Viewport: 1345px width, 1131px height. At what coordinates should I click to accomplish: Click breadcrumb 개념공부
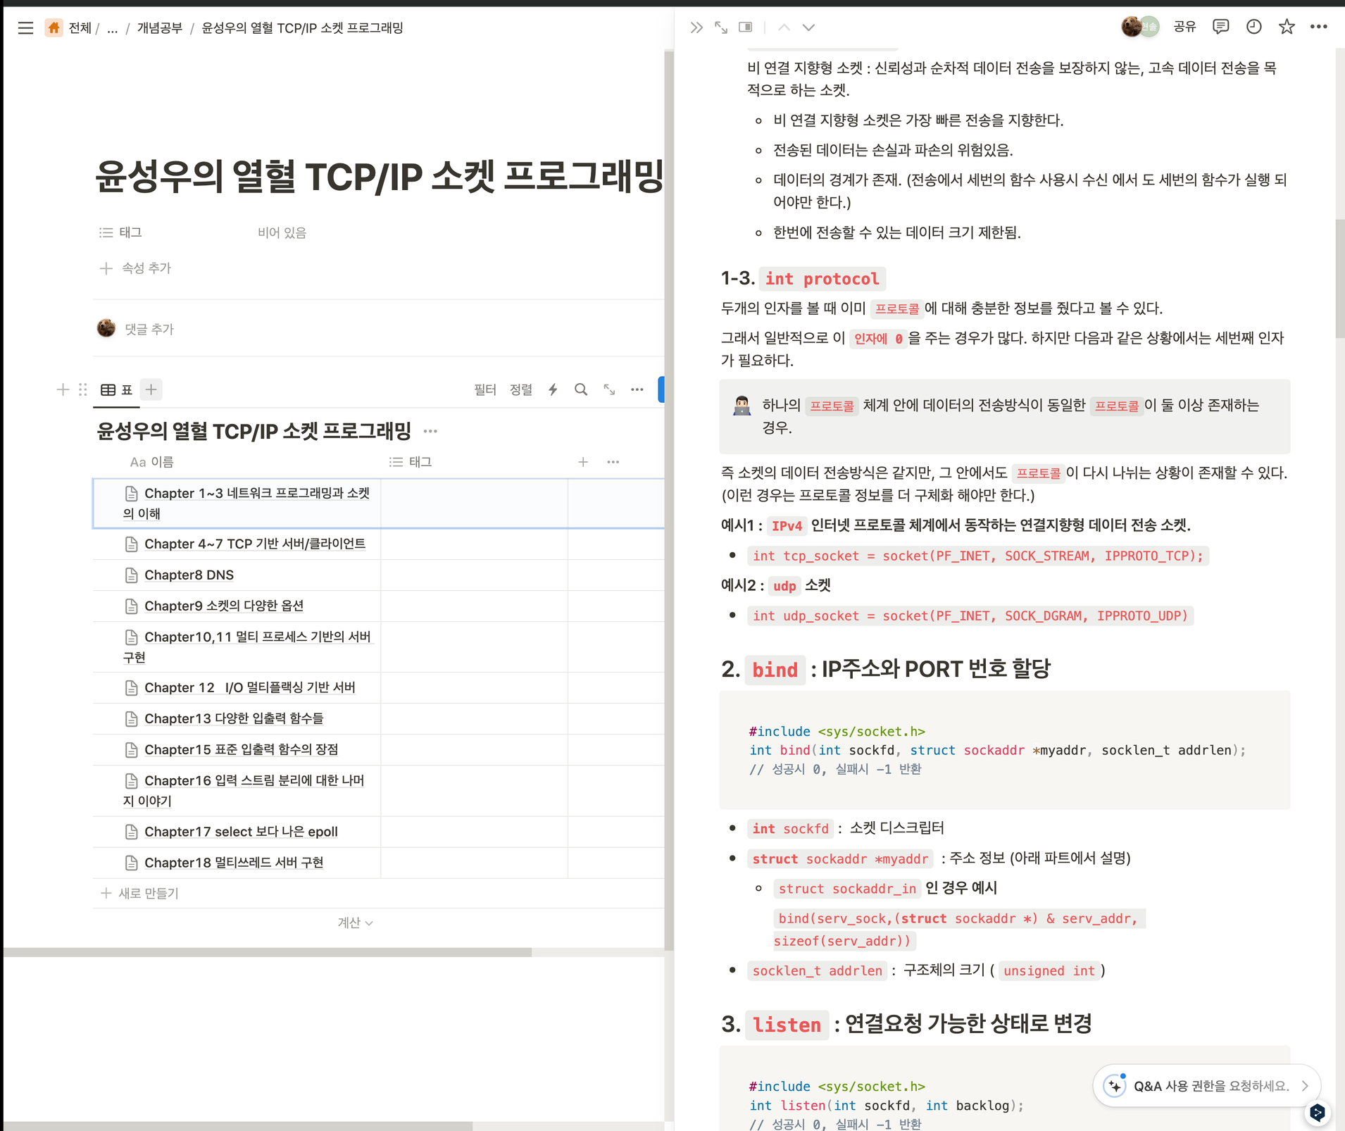click(x=160, y=28)
